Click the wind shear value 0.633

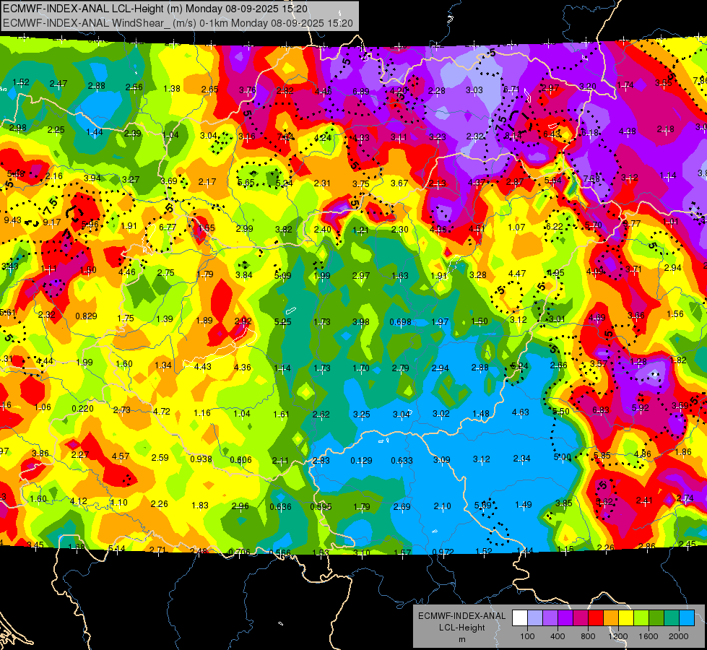[402, 461]
